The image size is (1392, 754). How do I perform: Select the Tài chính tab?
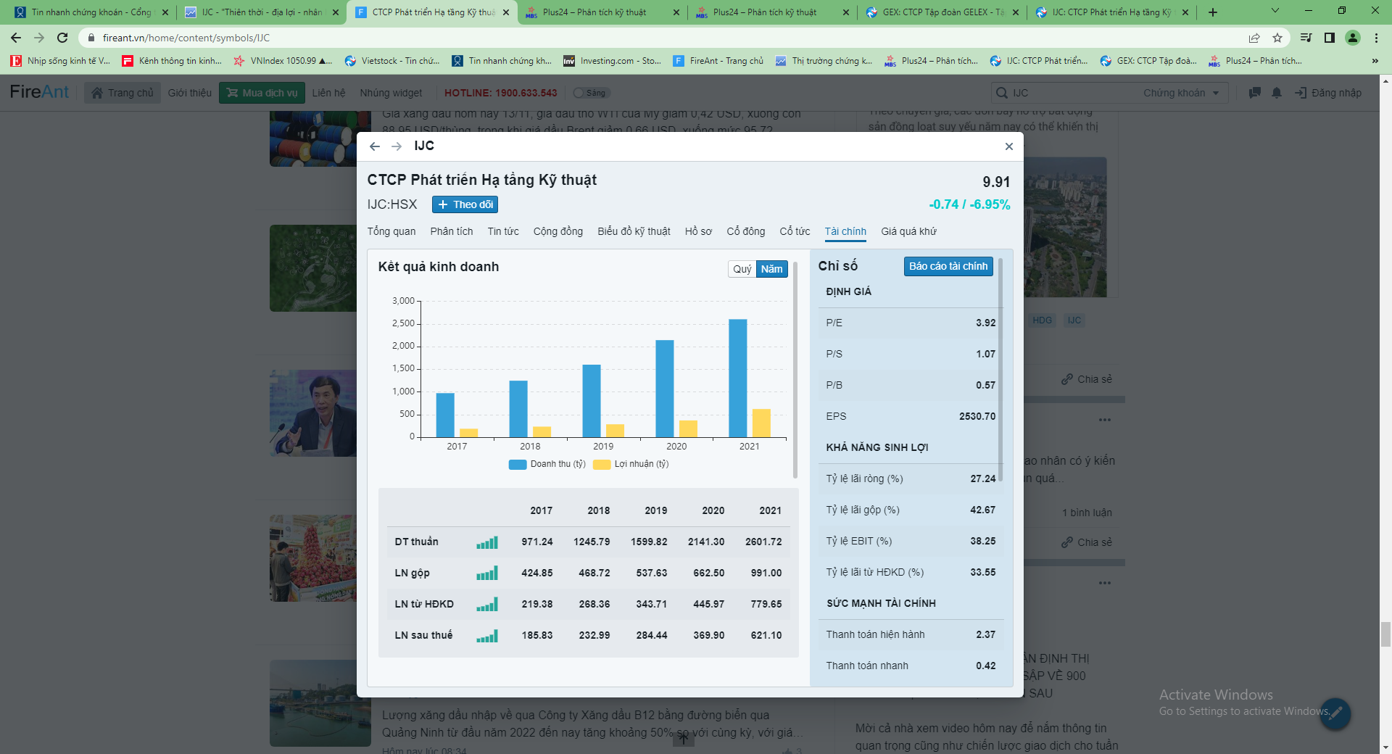tap(845, 231)
